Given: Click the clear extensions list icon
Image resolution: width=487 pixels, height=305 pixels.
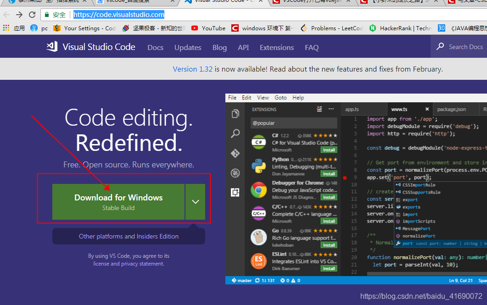Looking at the screenshot, I should click(319, 109).
